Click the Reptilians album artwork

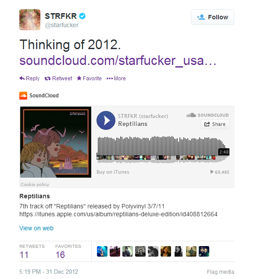click(x=56, y=142)
